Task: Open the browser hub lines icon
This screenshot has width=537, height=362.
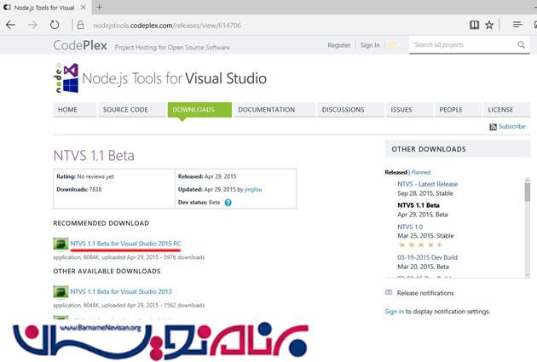Action: point(517,25)
